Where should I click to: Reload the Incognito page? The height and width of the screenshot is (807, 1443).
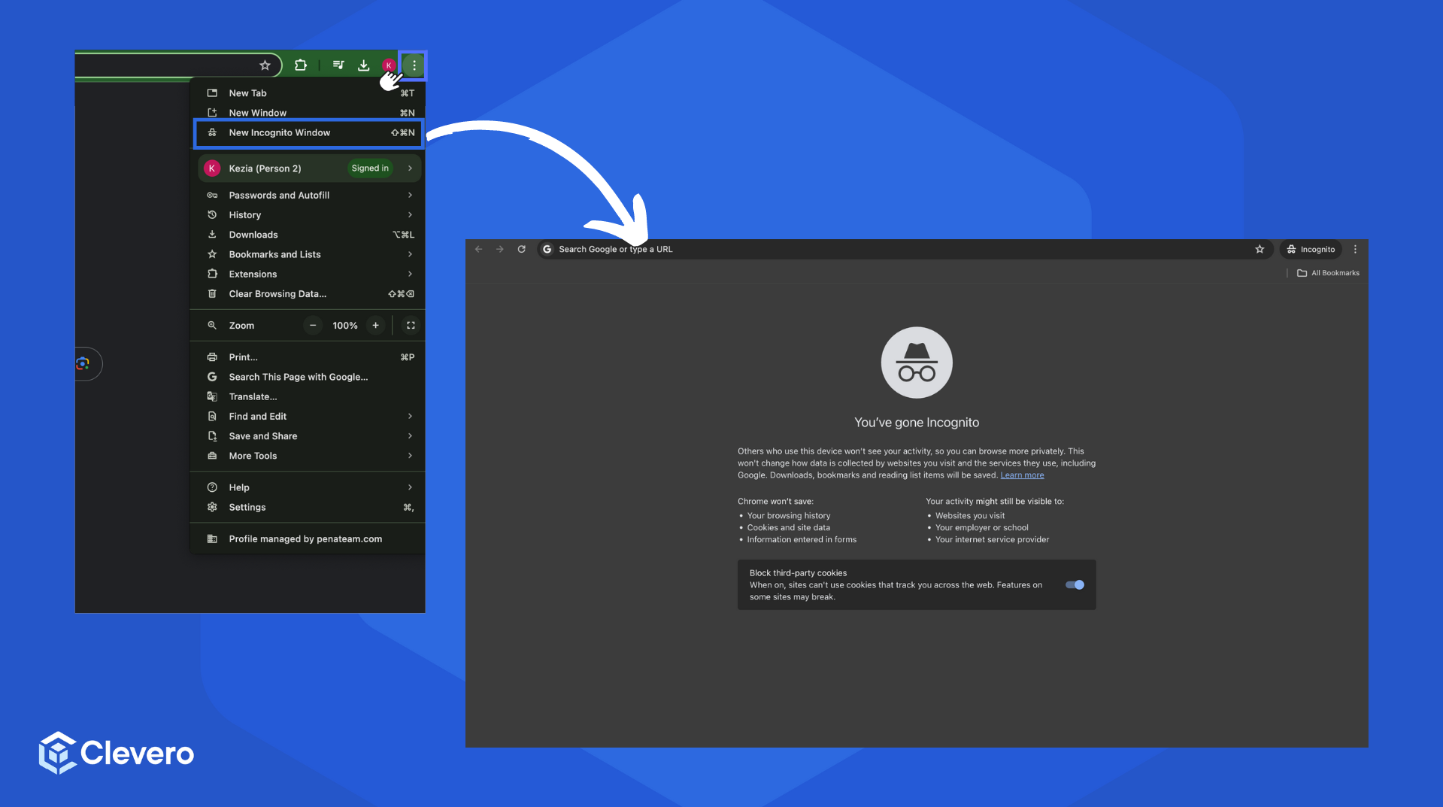tap(521, 249)
